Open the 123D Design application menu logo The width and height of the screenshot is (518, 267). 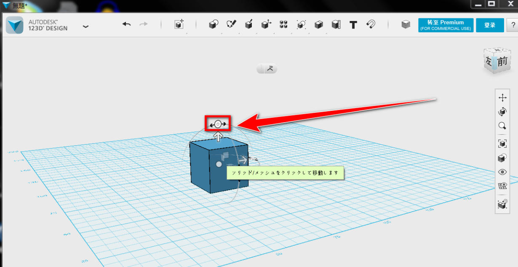pyautogui.click(x=15, y=25)
